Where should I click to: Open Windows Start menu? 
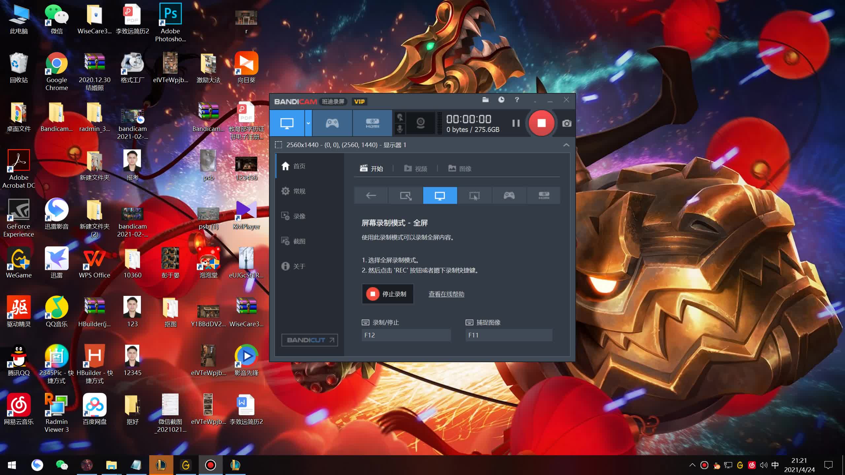[x=12, y=465]
